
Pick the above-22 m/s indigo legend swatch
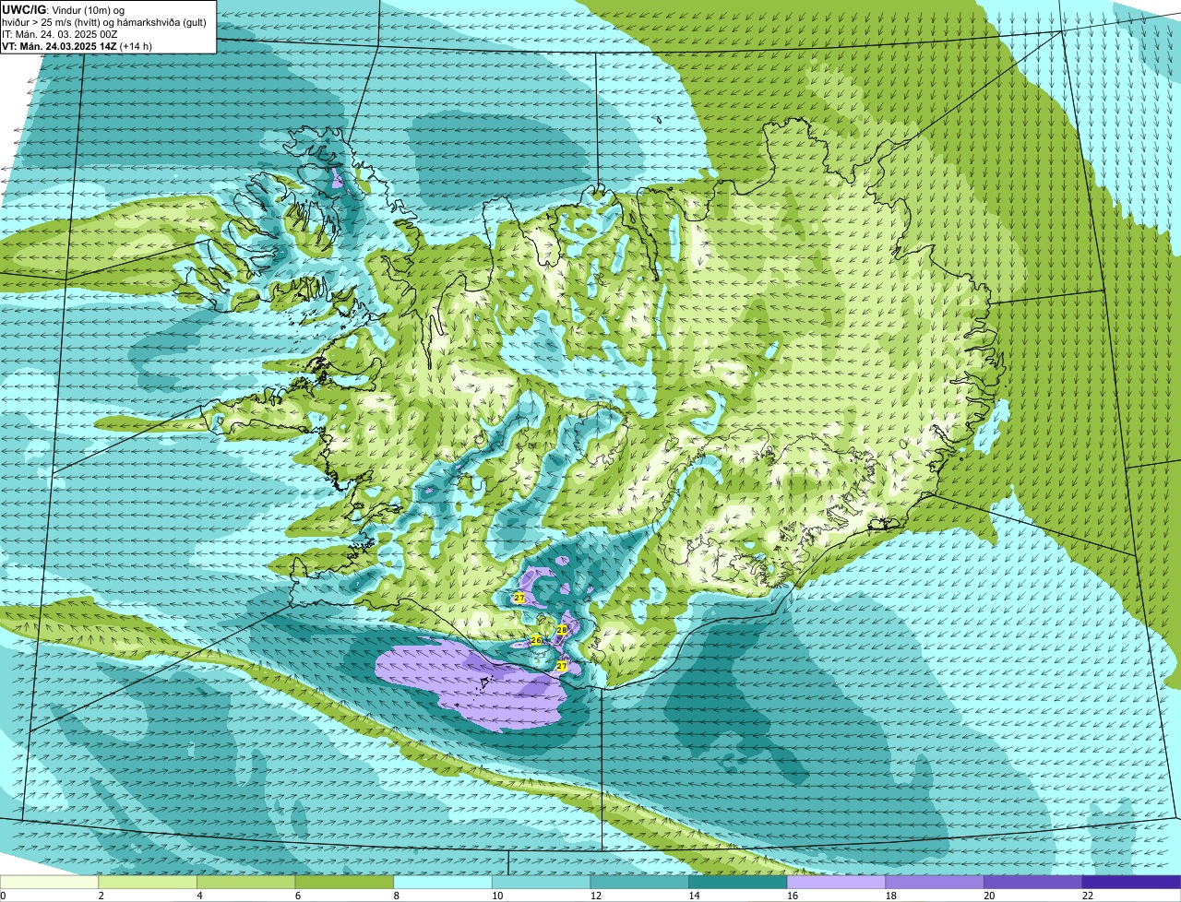click(1132, 883)
